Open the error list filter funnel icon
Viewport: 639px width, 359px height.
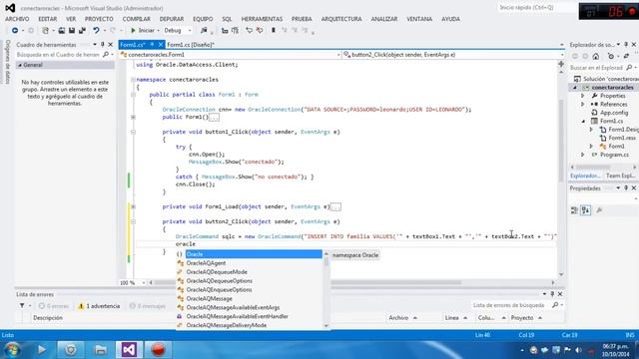point(22,306)
